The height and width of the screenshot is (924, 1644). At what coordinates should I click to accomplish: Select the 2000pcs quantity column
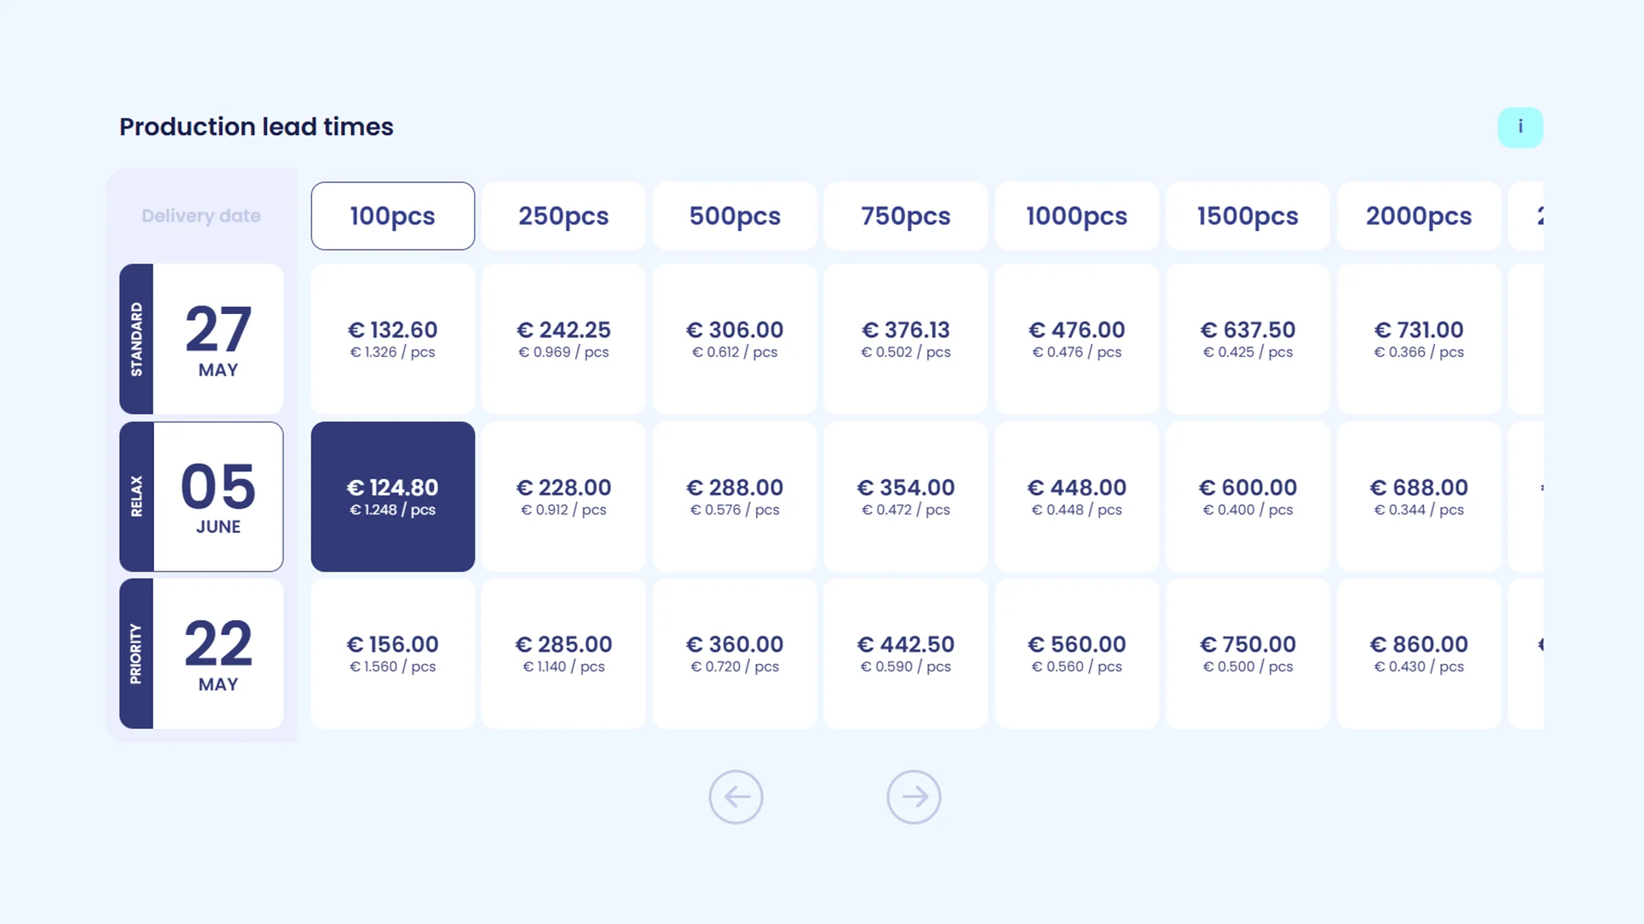coord(1419,216)
